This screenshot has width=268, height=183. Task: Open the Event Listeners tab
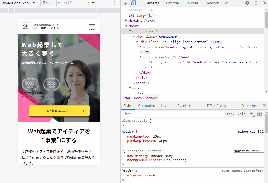tap(189, 106)
